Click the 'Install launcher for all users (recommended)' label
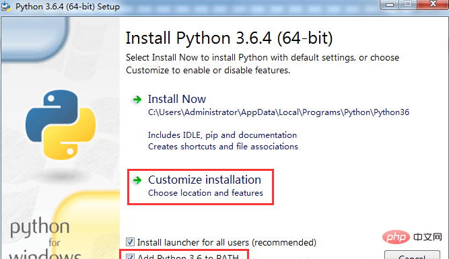This screenshot has width=449, height=259. [x=226, y=242]
